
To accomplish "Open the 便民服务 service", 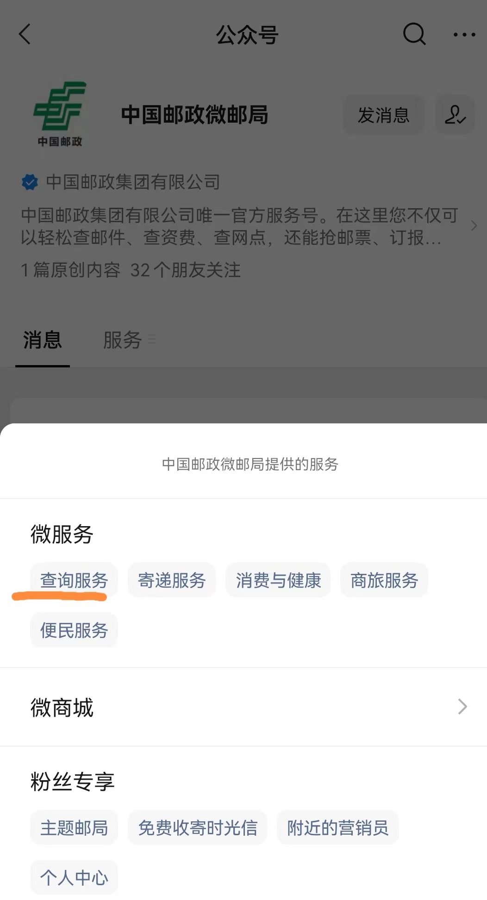I will (74, 629).
